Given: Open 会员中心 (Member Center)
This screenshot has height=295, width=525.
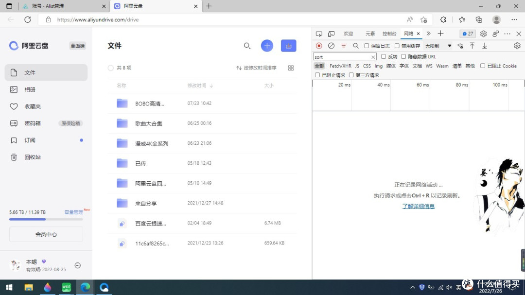Looking at the screenshot, I should pos(46,234).
